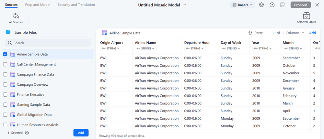Open the Selected Tables icon
The height and width of the screenshot is (139, 324).
(x=307, y=16)
